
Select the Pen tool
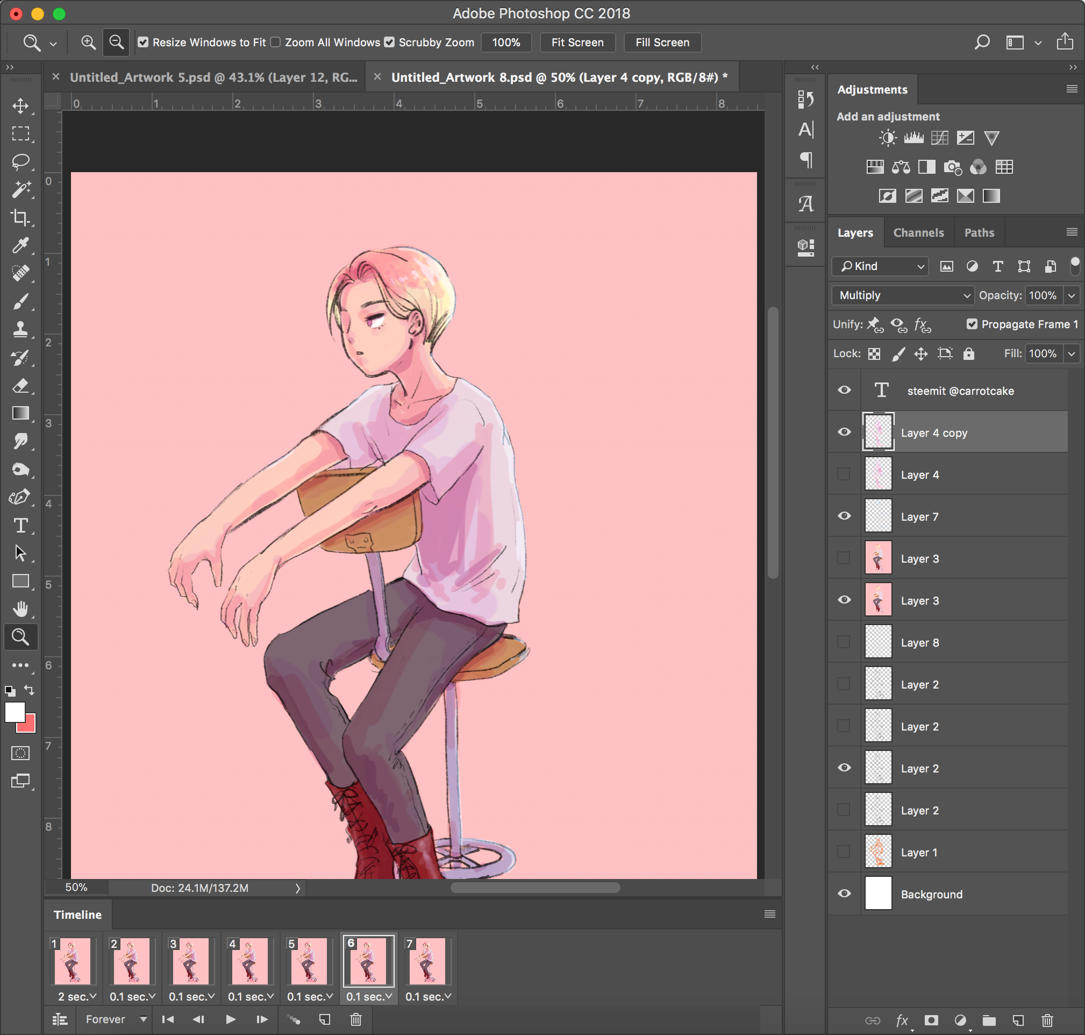pyautogui.click(x=21, y=498)
